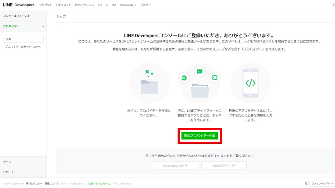Viewport: 335px width, 188px height.
Task: Select コンソール（ホーム） in sidebar
Action: pos(23,16)
